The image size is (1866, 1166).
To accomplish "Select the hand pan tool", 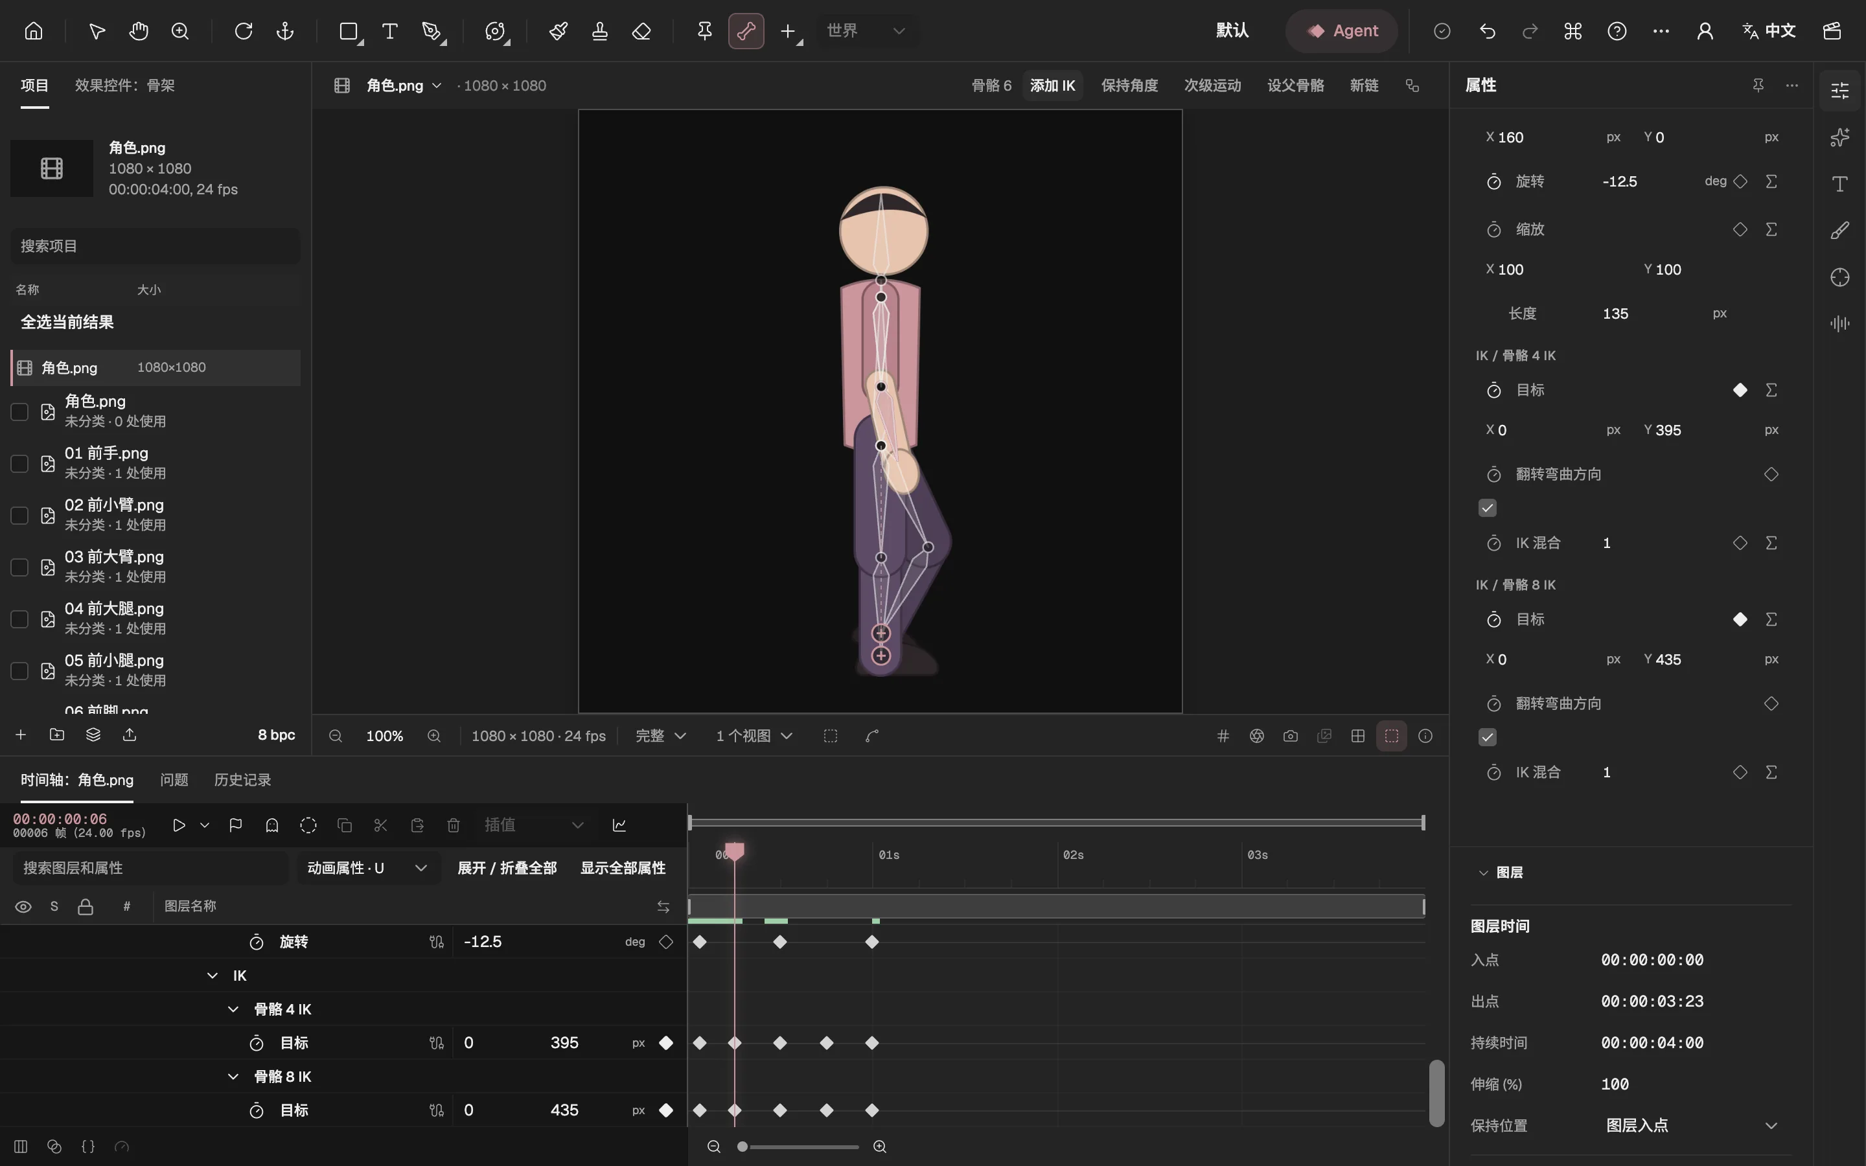I will [x=139, y=31].
